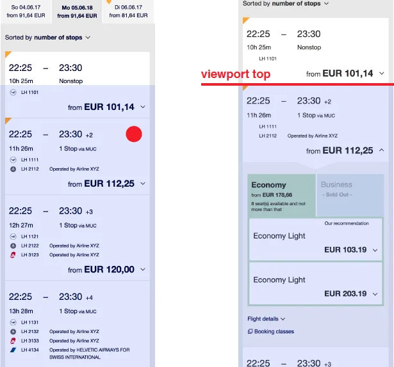Click the Helvetic Airways logo beside LH 4134
Viewport: 394px width, 367px height.
coord(13,350)
